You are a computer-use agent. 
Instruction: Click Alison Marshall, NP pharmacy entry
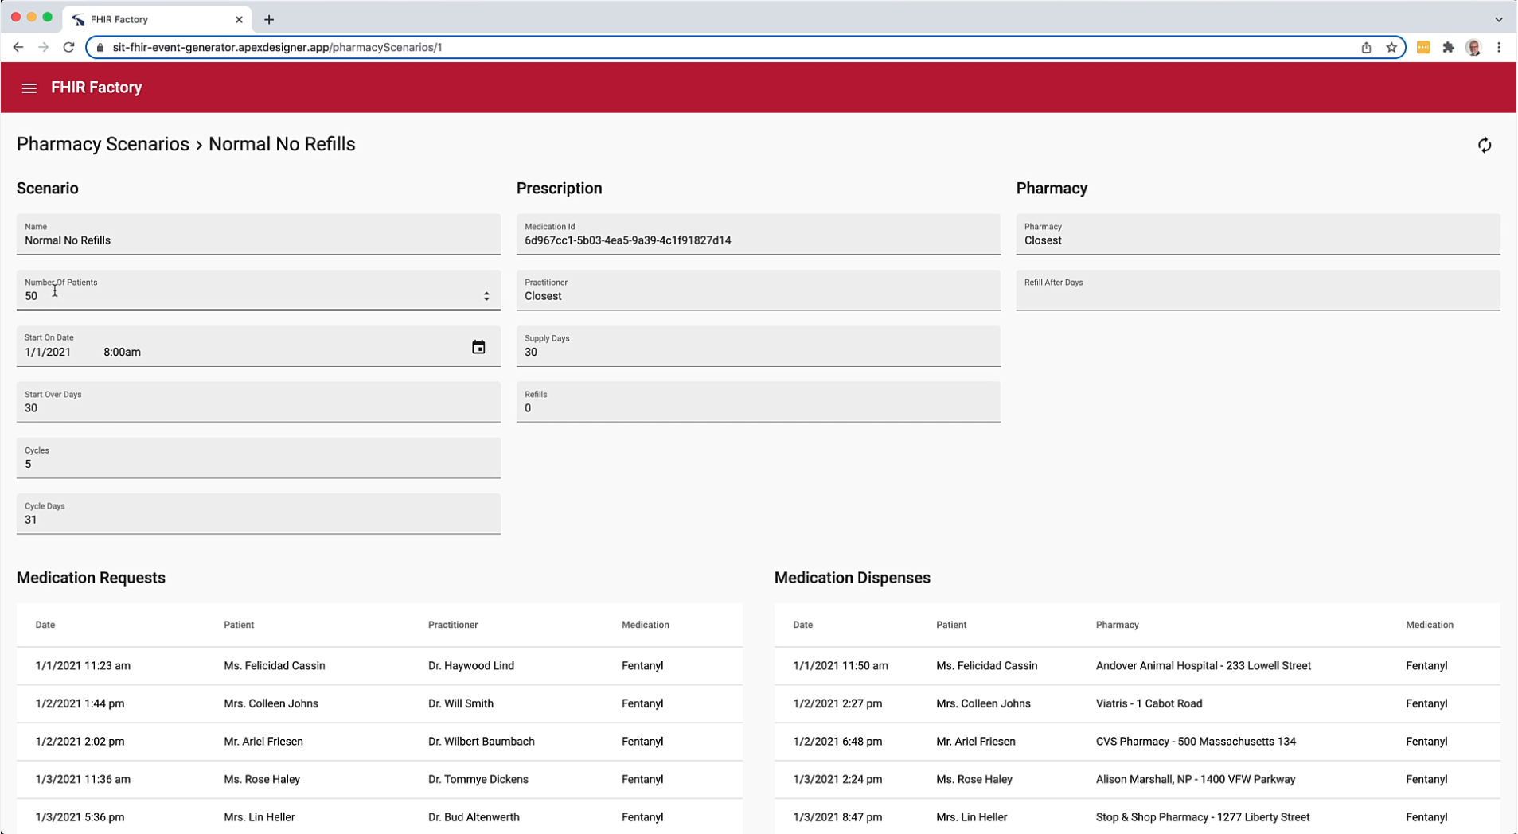[1196, 779]
